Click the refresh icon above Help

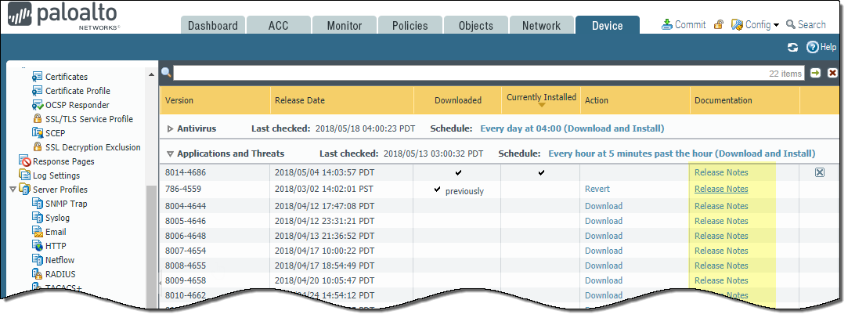pyautogui.click(x=792, y=48)
